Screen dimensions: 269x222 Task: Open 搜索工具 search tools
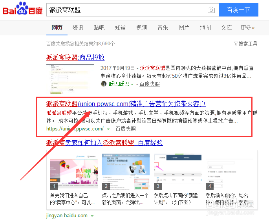pos(248,44)
